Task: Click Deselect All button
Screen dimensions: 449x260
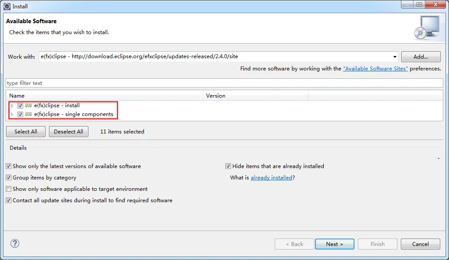Action: (x=68, y=131)
